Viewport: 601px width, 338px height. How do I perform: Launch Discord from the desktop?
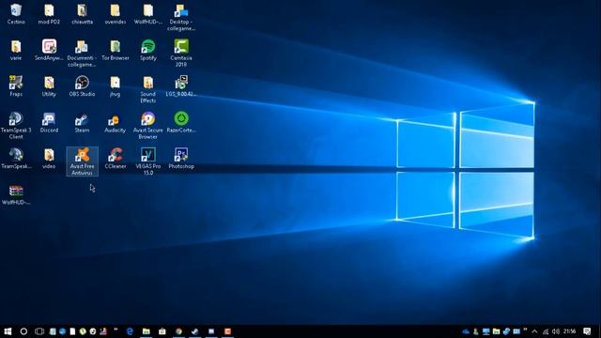49,122
